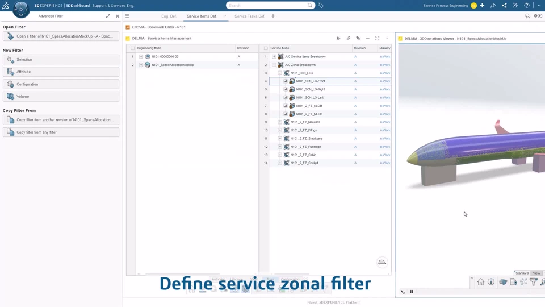The image size is (545, 307).
Task: Toggle Engineering Items header checkbox
Action: click(x=132, y=48)
